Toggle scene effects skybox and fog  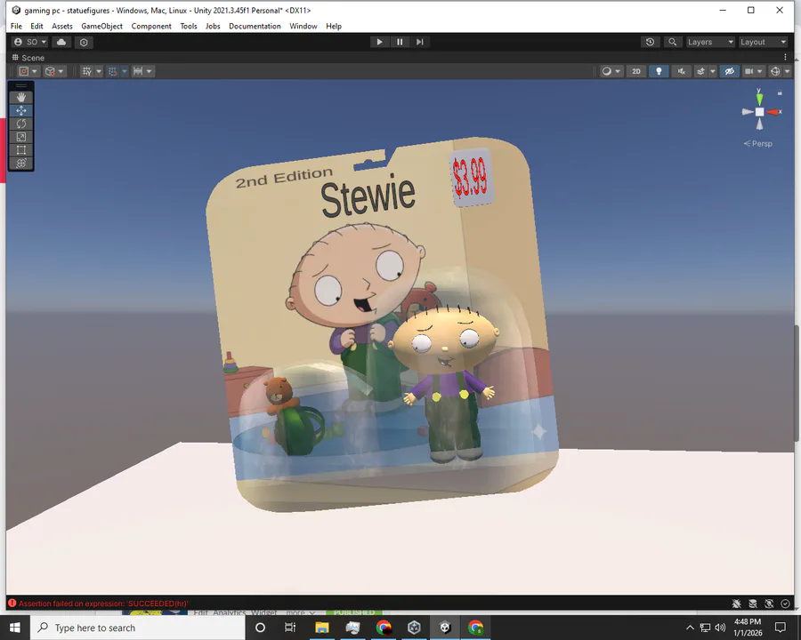tap(701, 71)
